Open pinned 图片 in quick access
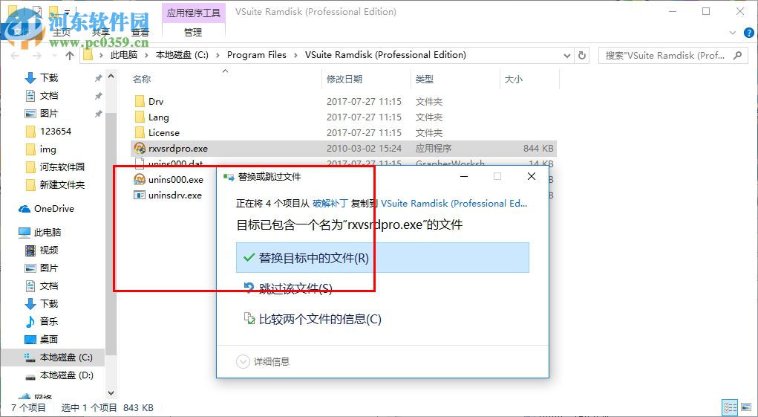This screenshot has height=417, width=758. click(48, 113)
